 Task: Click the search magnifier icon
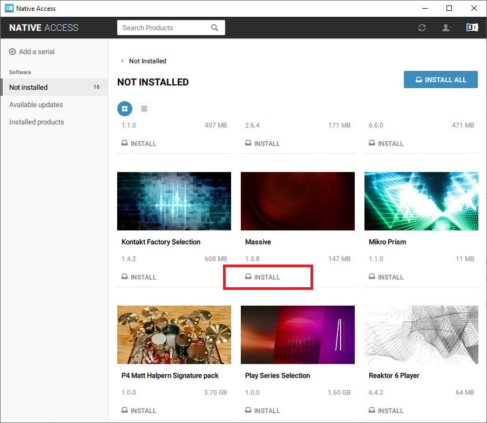coord(214,28)
